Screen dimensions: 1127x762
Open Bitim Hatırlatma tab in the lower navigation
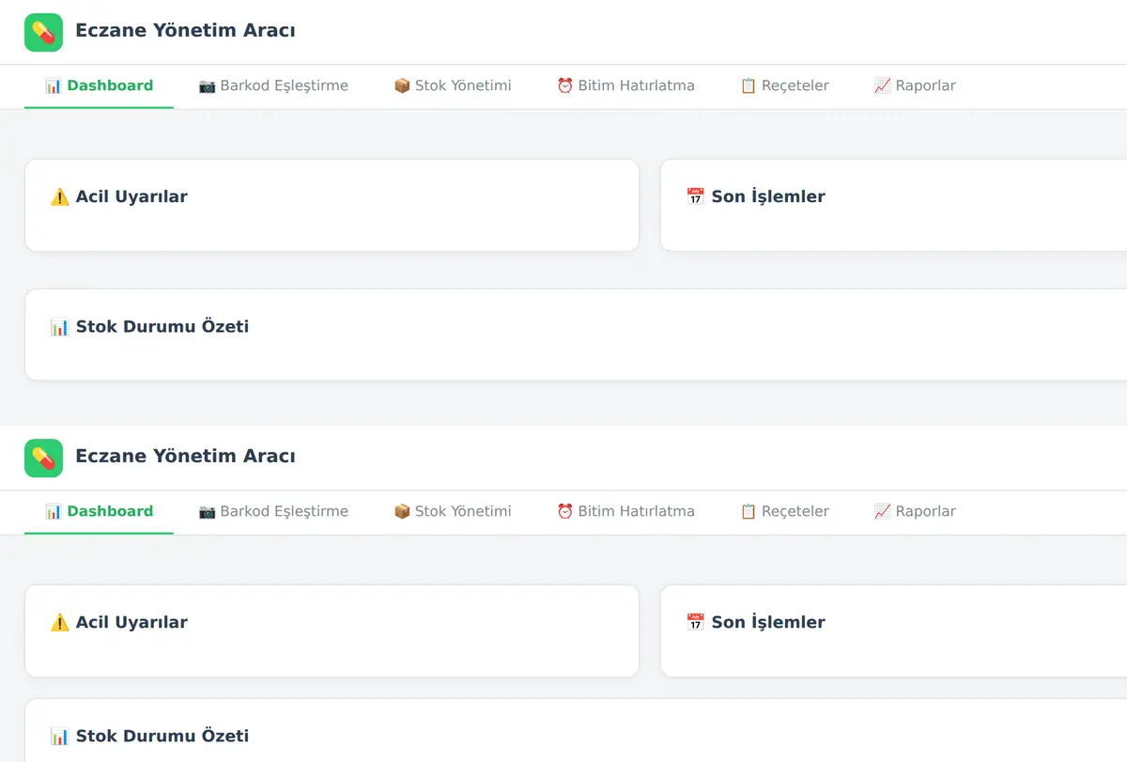coord(625,511)
